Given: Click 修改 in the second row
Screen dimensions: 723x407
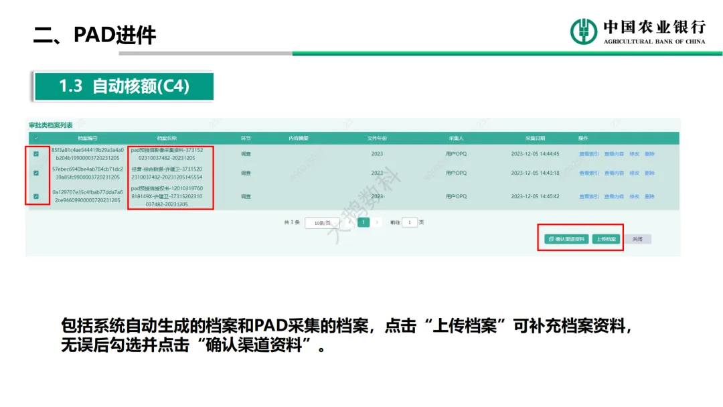Looking at the screenshot, I should click(x=634, y=173).
